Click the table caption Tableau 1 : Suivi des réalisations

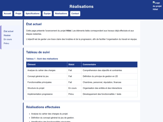(x=42, y=59)
